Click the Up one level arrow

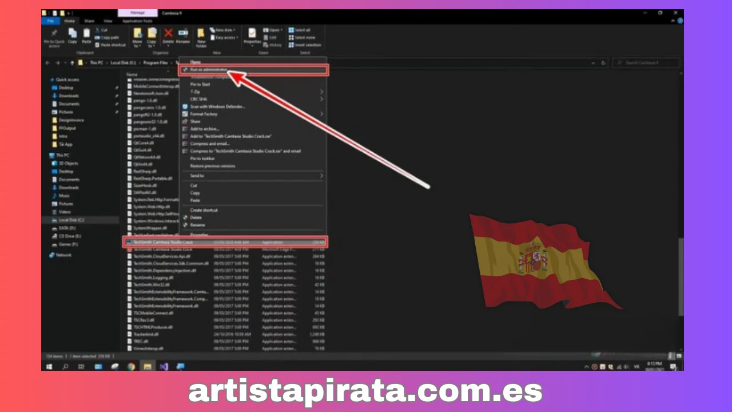pyautogui.click(x=72, y=62)
